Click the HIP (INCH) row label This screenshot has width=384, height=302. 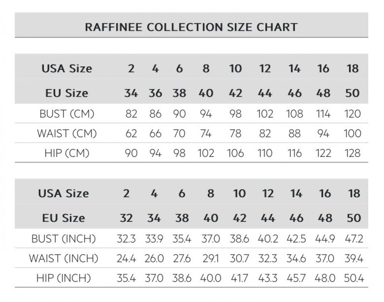(x=63, y=278)
